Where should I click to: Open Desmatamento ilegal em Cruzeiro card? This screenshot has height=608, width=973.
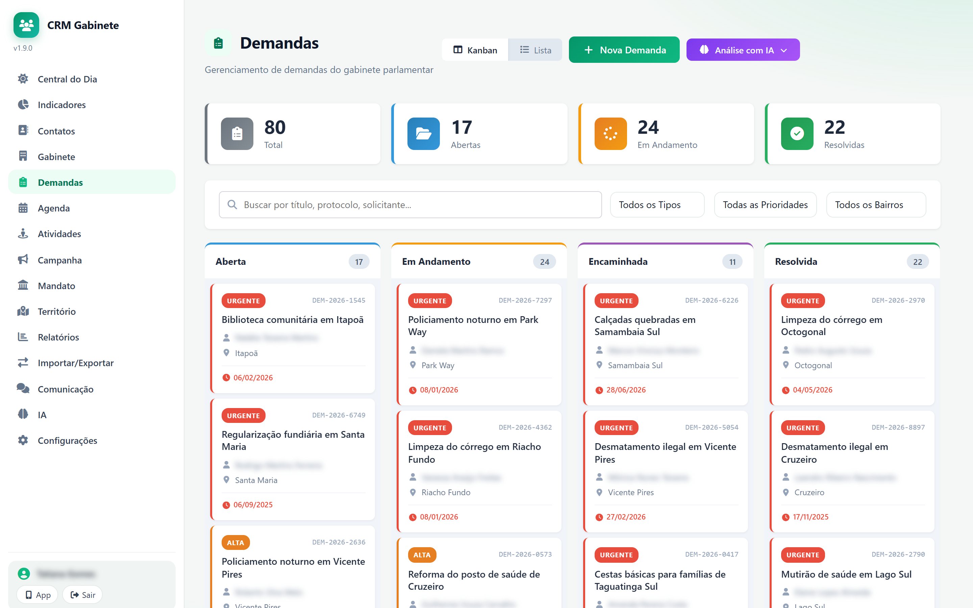click(x=852, y=471)
